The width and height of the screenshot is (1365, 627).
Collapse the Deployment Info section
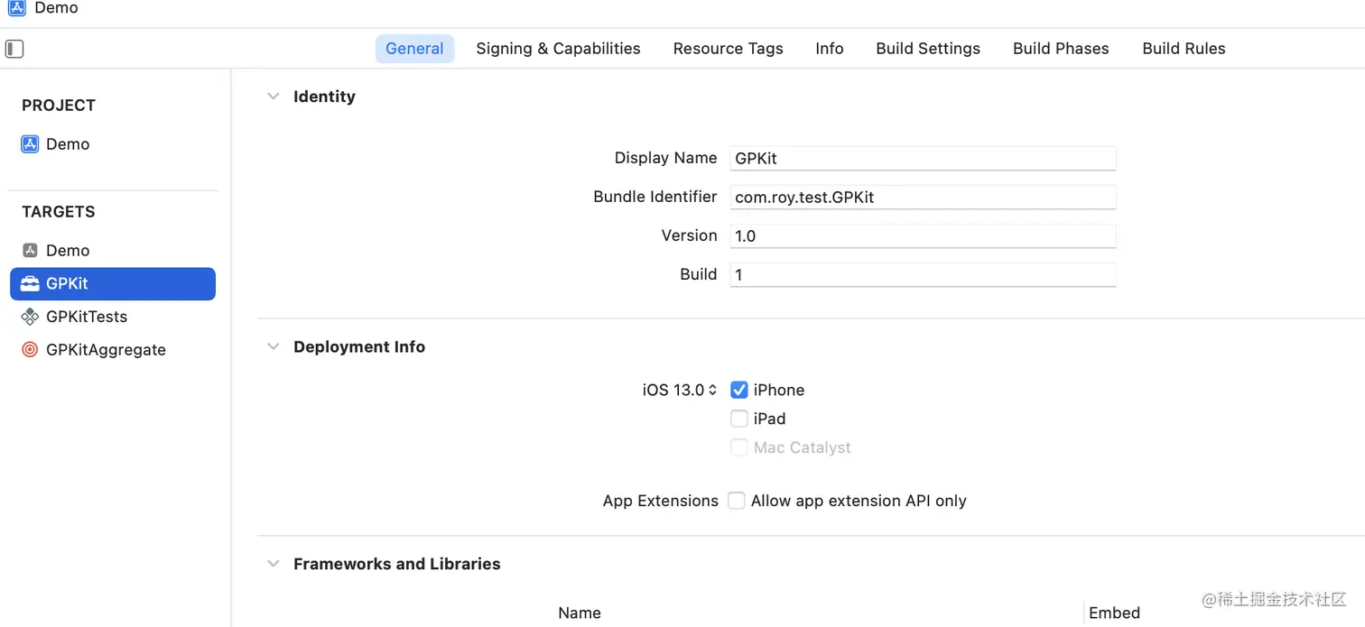tap(273, 346)
